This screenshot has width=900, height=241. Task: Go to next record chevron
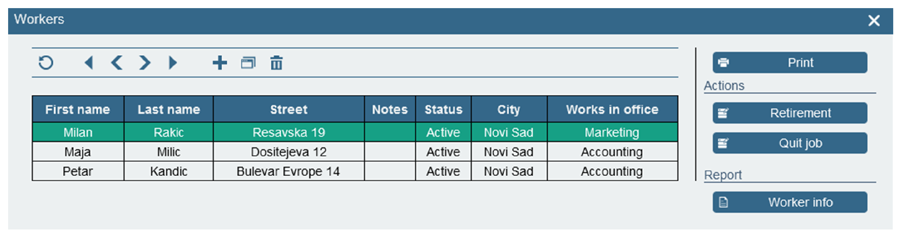(x=144, y=63)
